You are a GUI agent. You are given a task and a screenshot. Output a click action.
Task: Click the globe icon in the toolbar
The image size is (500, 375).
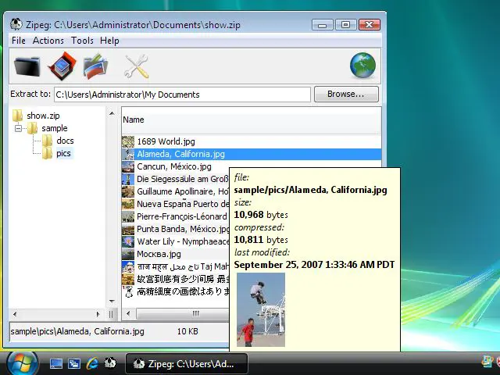tap(362, 66)
